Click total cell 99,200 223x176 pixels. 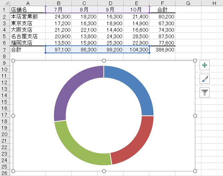click(x=110, y=50)
